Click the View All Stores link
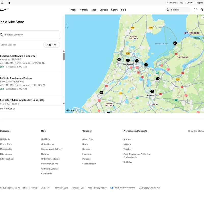This screenshot has height=204, width=204. coord(7,109)
